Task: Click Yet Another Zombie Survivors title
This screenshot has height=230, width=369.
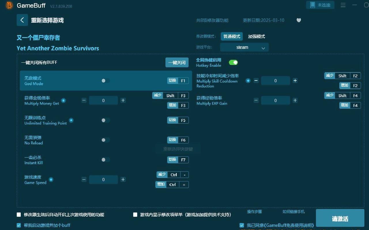Action: click(x=58, y=48)
